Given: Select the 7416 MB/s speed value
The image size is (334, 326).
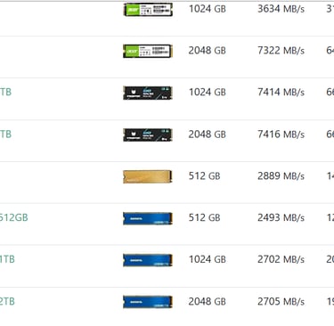Looking at the screenshot, I should (x=281, y=134).
